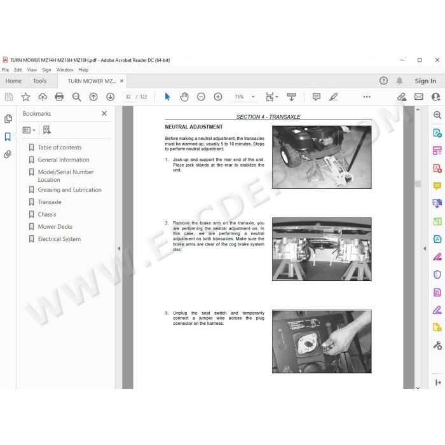Expand right pane with bottom arrow icon
This screenshot has height=445, width=445.
coord(438,383)
